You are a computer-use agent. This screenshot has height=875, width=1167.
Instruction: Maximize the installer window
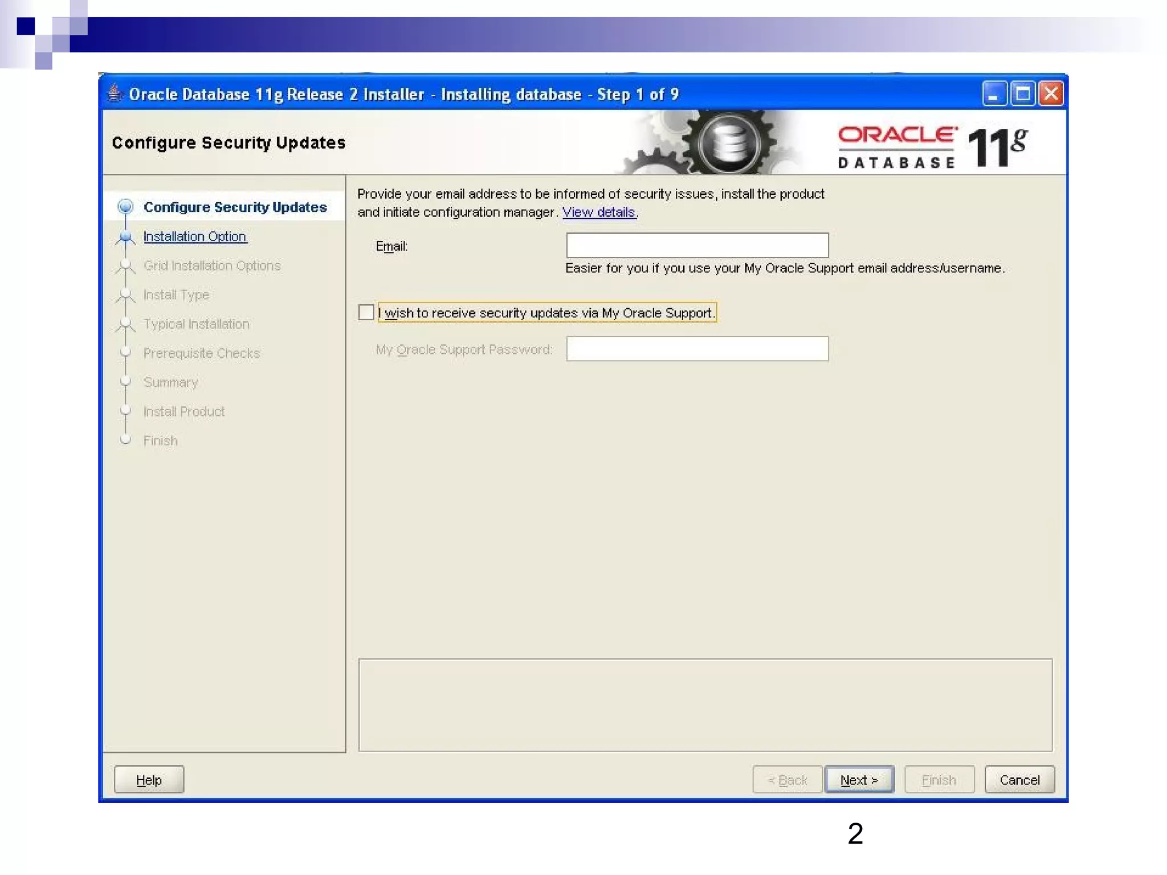(1023, 93)
